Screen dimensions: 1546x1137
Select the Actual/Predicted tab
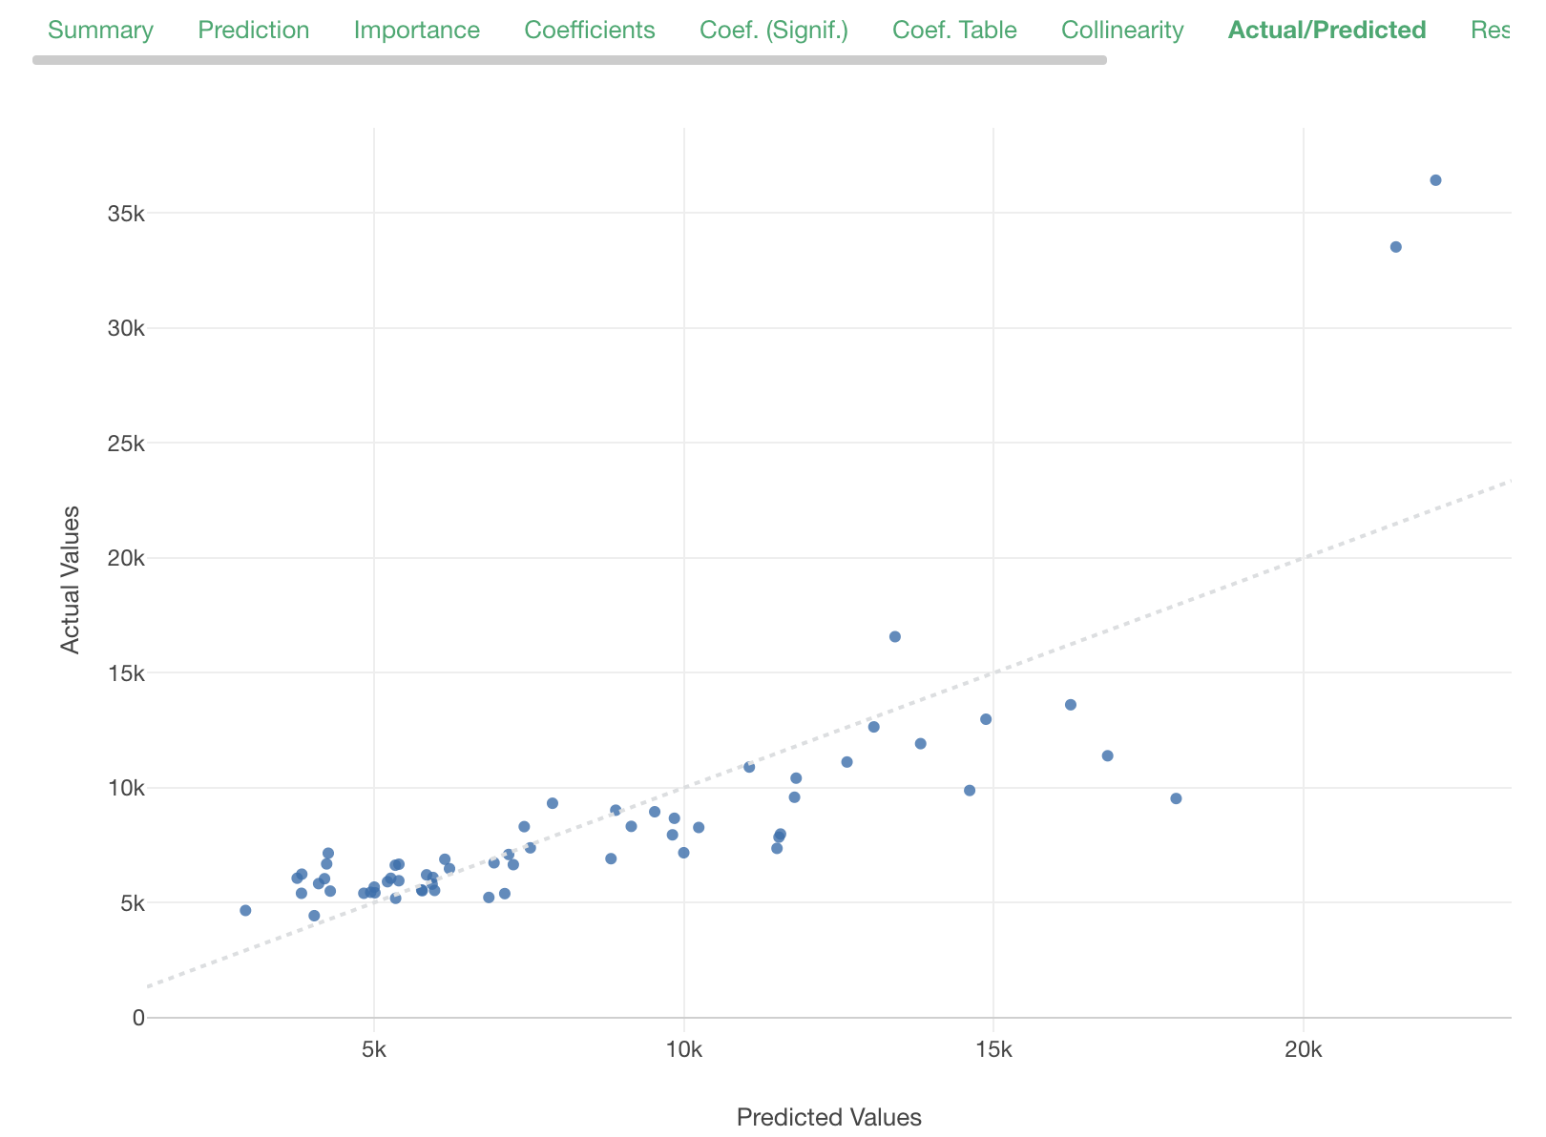[x=1327, y=31]
